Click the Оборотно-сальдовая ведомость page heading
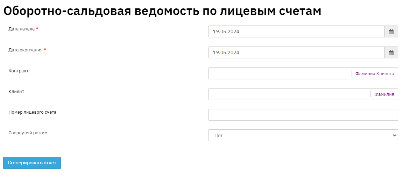Screen dimensions: 411x179 pos(162,11)
